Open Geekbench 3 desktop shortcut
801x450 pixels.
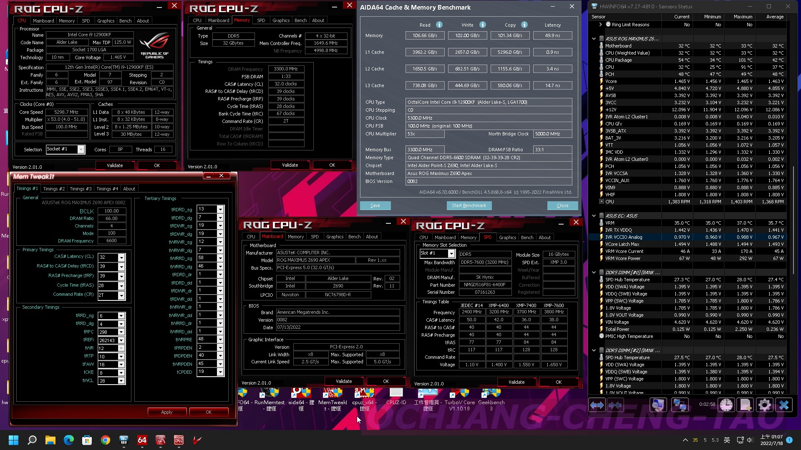(x=491, y=399)
